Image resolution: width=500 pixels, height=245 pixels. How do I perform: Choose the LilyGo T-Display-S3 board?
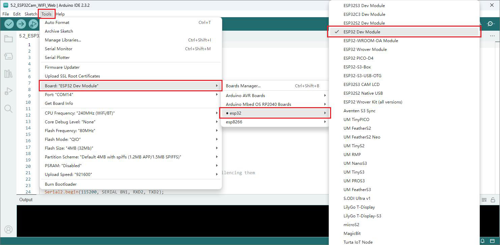[x=404, y=216]
